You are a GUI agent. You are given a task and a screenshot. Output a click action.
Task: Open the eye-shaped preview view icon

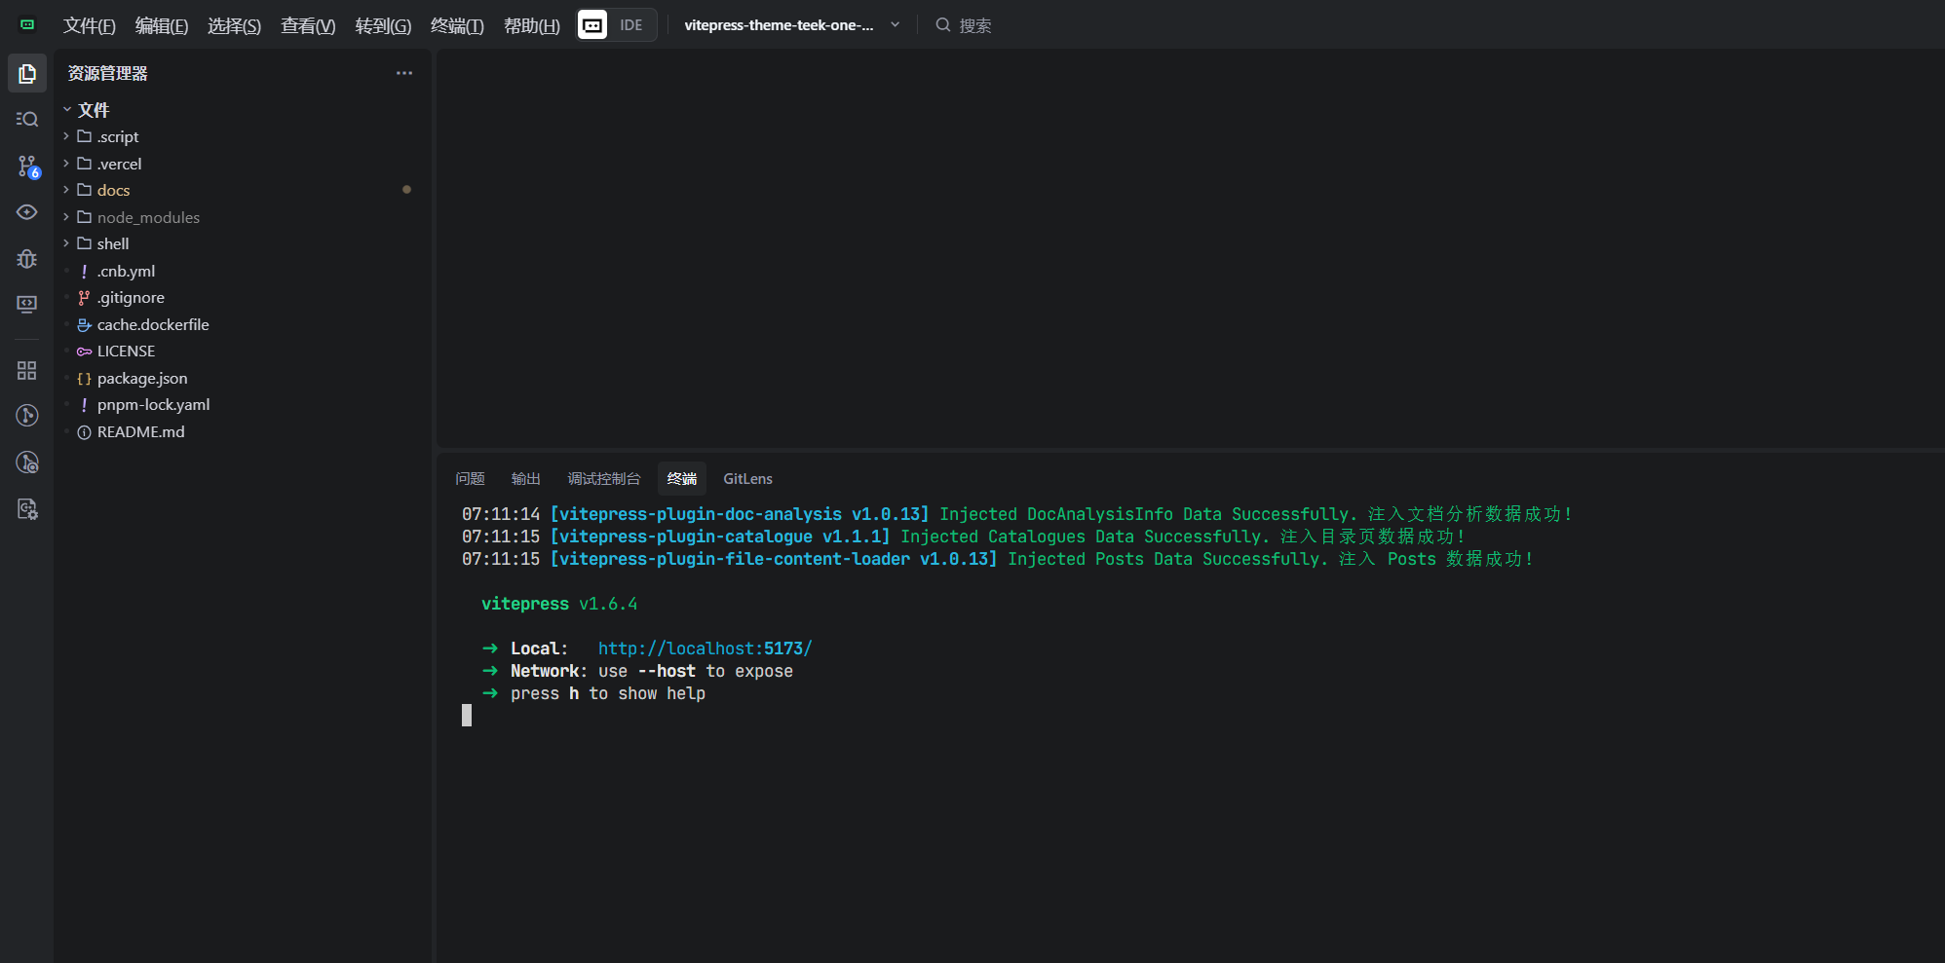(x=27, y=212)
